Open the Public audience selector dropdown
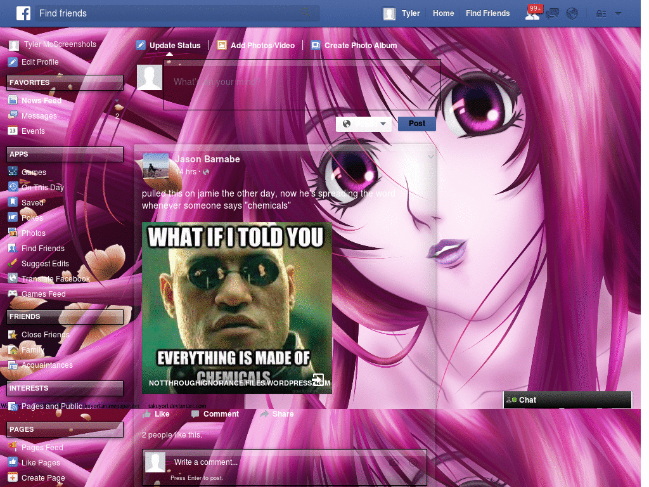Viewport: 649px width, 487px height. coord(364,124)
